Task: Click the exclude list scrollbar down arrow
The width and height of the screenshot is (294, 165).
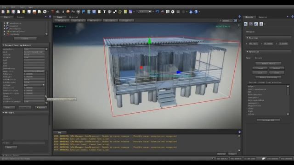Action: point(288,114)
